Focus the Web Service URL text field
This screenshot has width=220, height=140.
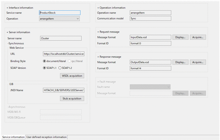(x=64, y=54)
